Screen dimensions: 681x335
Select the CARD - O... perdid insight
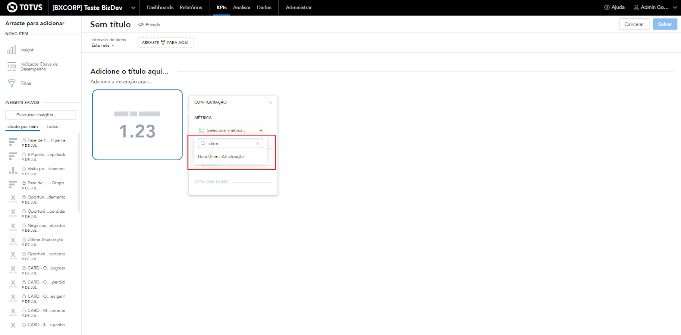37,284
